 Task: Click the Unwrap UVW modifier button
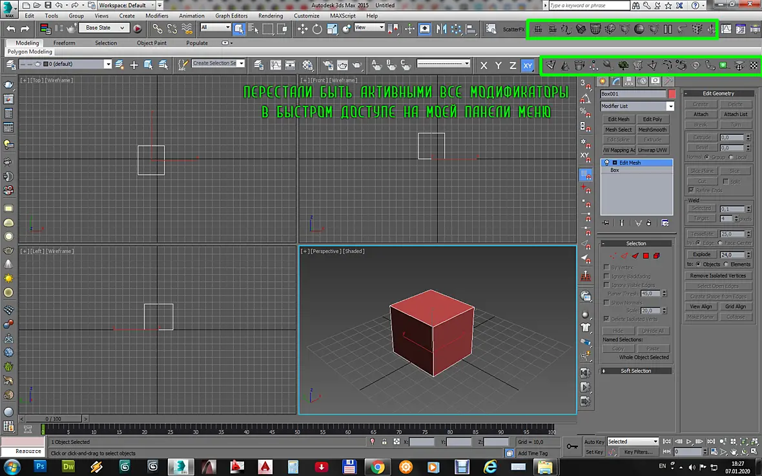pyautogui.click(x=653, y=150)
